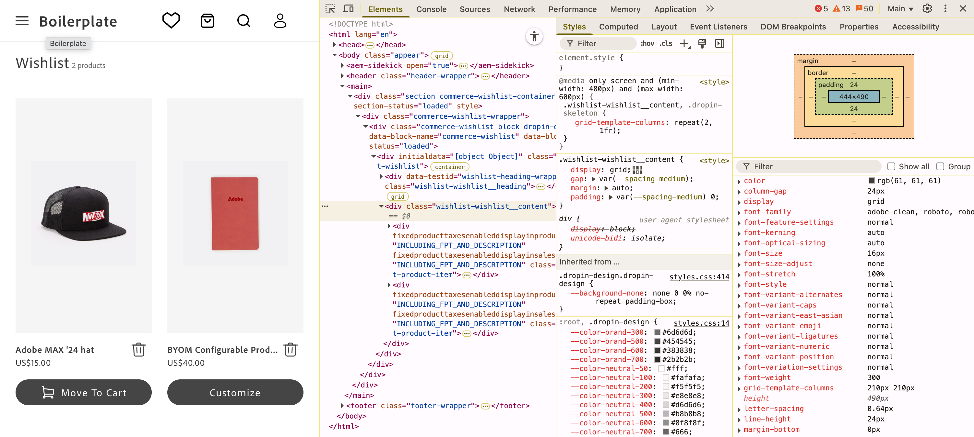This screenshot has height=437, width=974.
Task: Expand the head element node
Action: coord(335,45)
